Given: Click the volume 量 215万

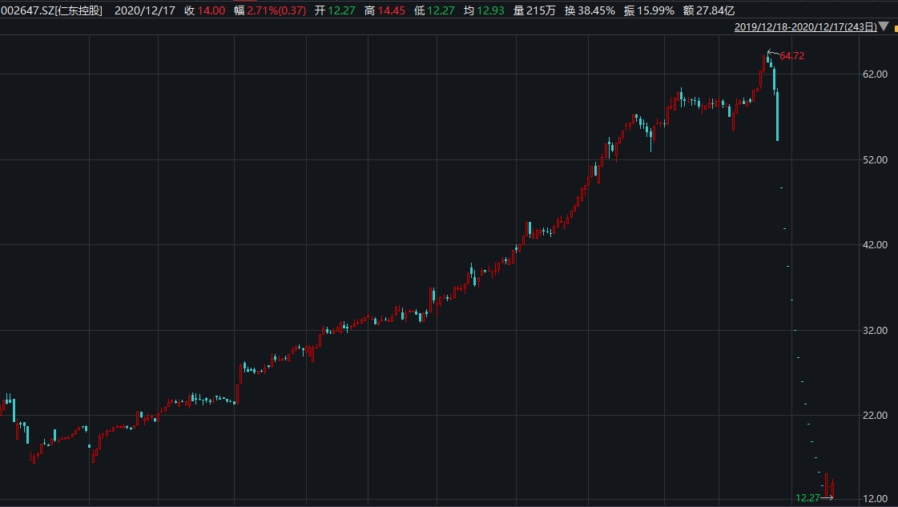Looking at the screenshot, I should click(x=534, y=10).
